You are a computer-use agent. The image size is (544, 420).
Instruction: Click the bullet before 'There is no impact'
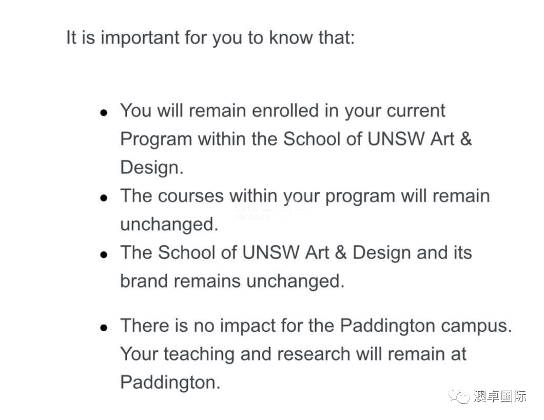[103, 328]
